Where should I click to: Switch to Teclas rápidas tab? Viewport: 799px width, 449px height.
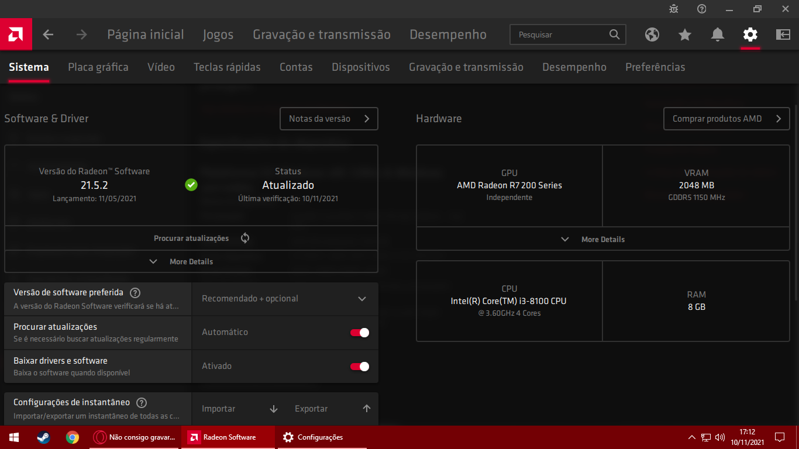(x=227, y=67)
